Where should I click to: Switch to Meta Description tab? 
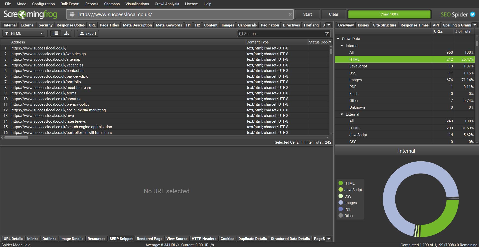coord(137,25)
